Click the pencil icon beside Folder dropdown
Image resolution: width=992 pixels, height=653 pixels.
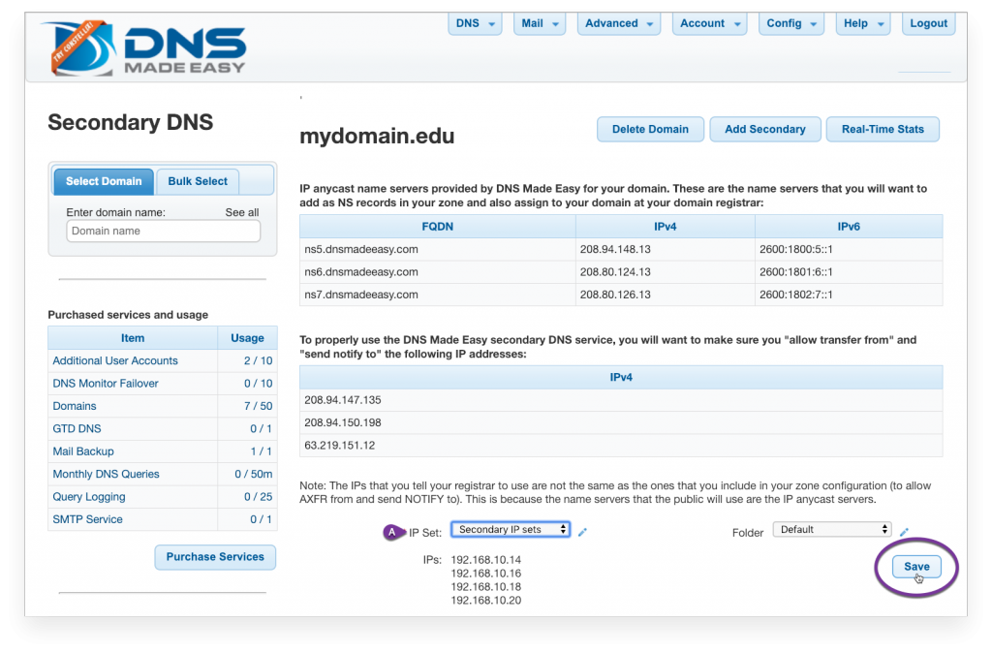(905, 532)
